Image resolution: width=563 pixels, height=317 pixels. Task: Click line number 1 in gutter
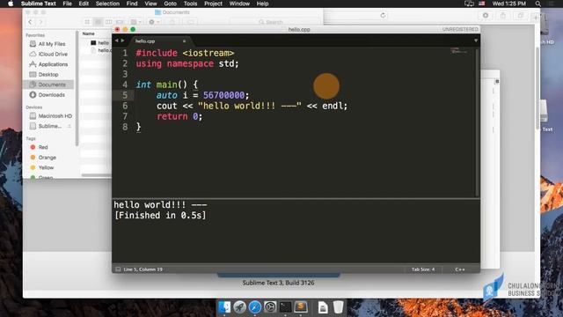(x=125, y=53)
